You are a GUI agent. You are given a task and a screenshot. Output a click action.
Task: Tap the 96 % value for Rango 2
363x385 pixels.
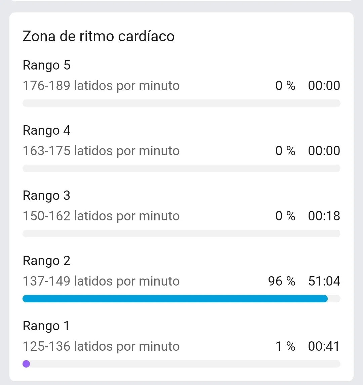click(282, 281)
